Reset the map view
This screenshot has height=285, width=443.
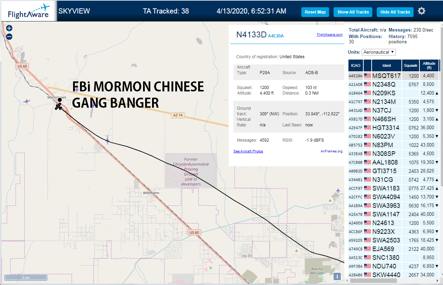click(315, 12)
